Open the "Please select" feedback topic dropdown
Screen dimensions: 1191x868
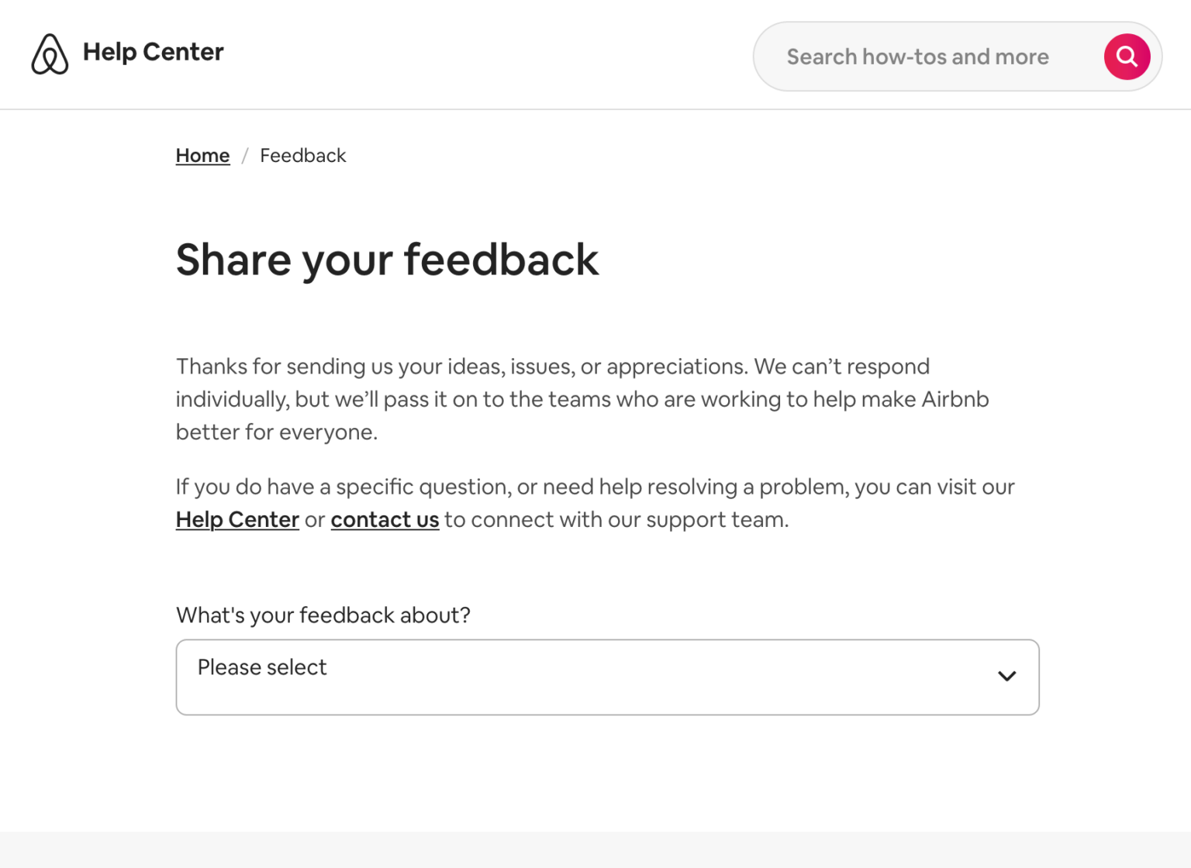click(x=606, y=677)
